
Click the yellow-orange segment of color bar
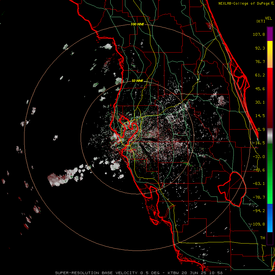[x=270, y=54]
